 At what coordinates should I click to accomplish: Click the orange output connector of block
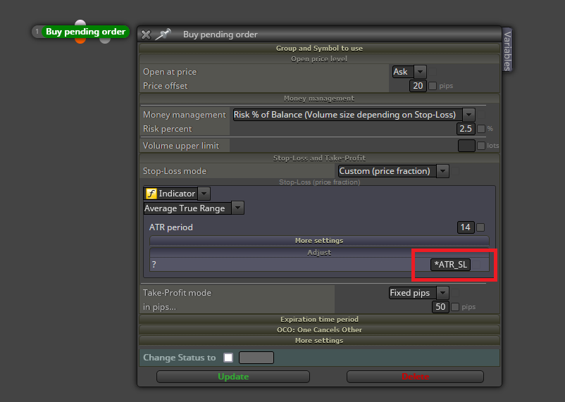(x=80, y=40)
